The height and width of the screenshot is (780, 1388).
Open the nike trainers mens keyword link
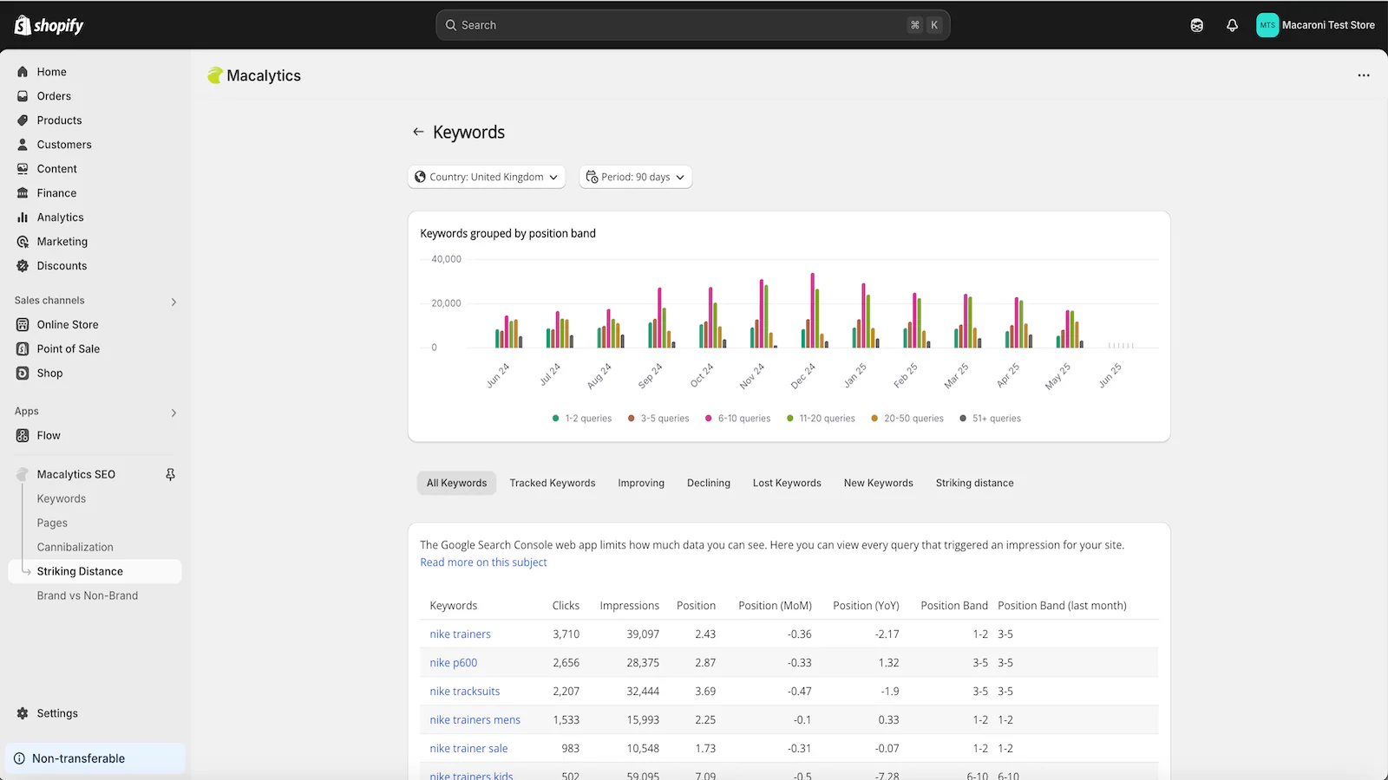pos(475,720)
